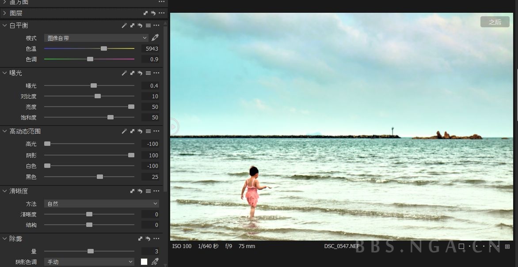Viewport: 518px width, 267px height.
Task: Open the three-dots menu of 曝光 panel
Action: 156,73
